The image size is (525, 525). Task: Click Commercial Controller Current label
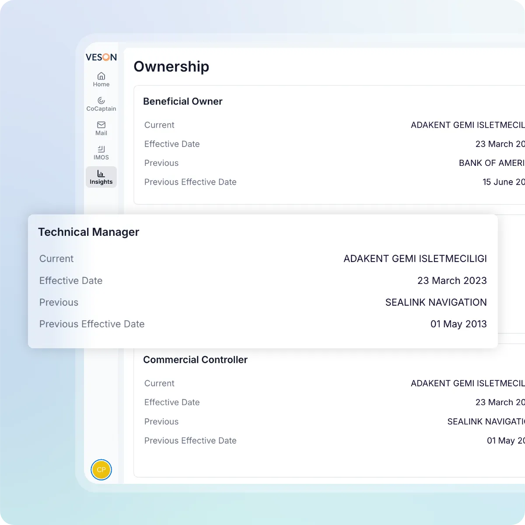tap(159, 383)
